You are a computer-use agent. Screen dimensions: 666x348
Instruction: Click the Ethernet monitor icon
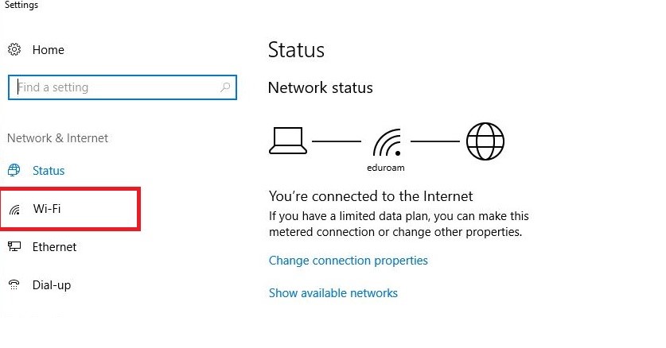pyautogui.click(x=14, y=247)
